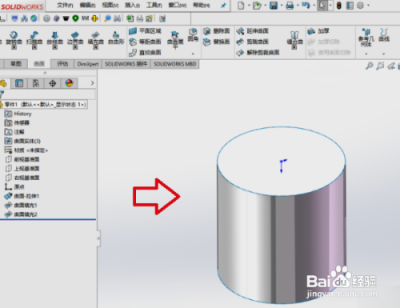Click the Open file icon
Screen dimensions: 400x308
pyautogui.click(x=257, y=6)
